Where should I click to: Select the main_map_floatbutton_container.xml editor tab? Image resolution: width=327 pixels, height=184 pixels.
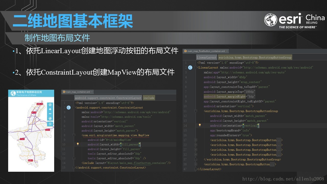click(206, 51)
